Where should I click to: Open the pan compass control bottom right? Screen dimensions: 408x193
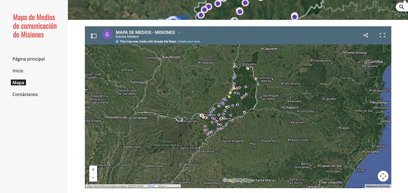pyautogui.click(x=383, y=176)
